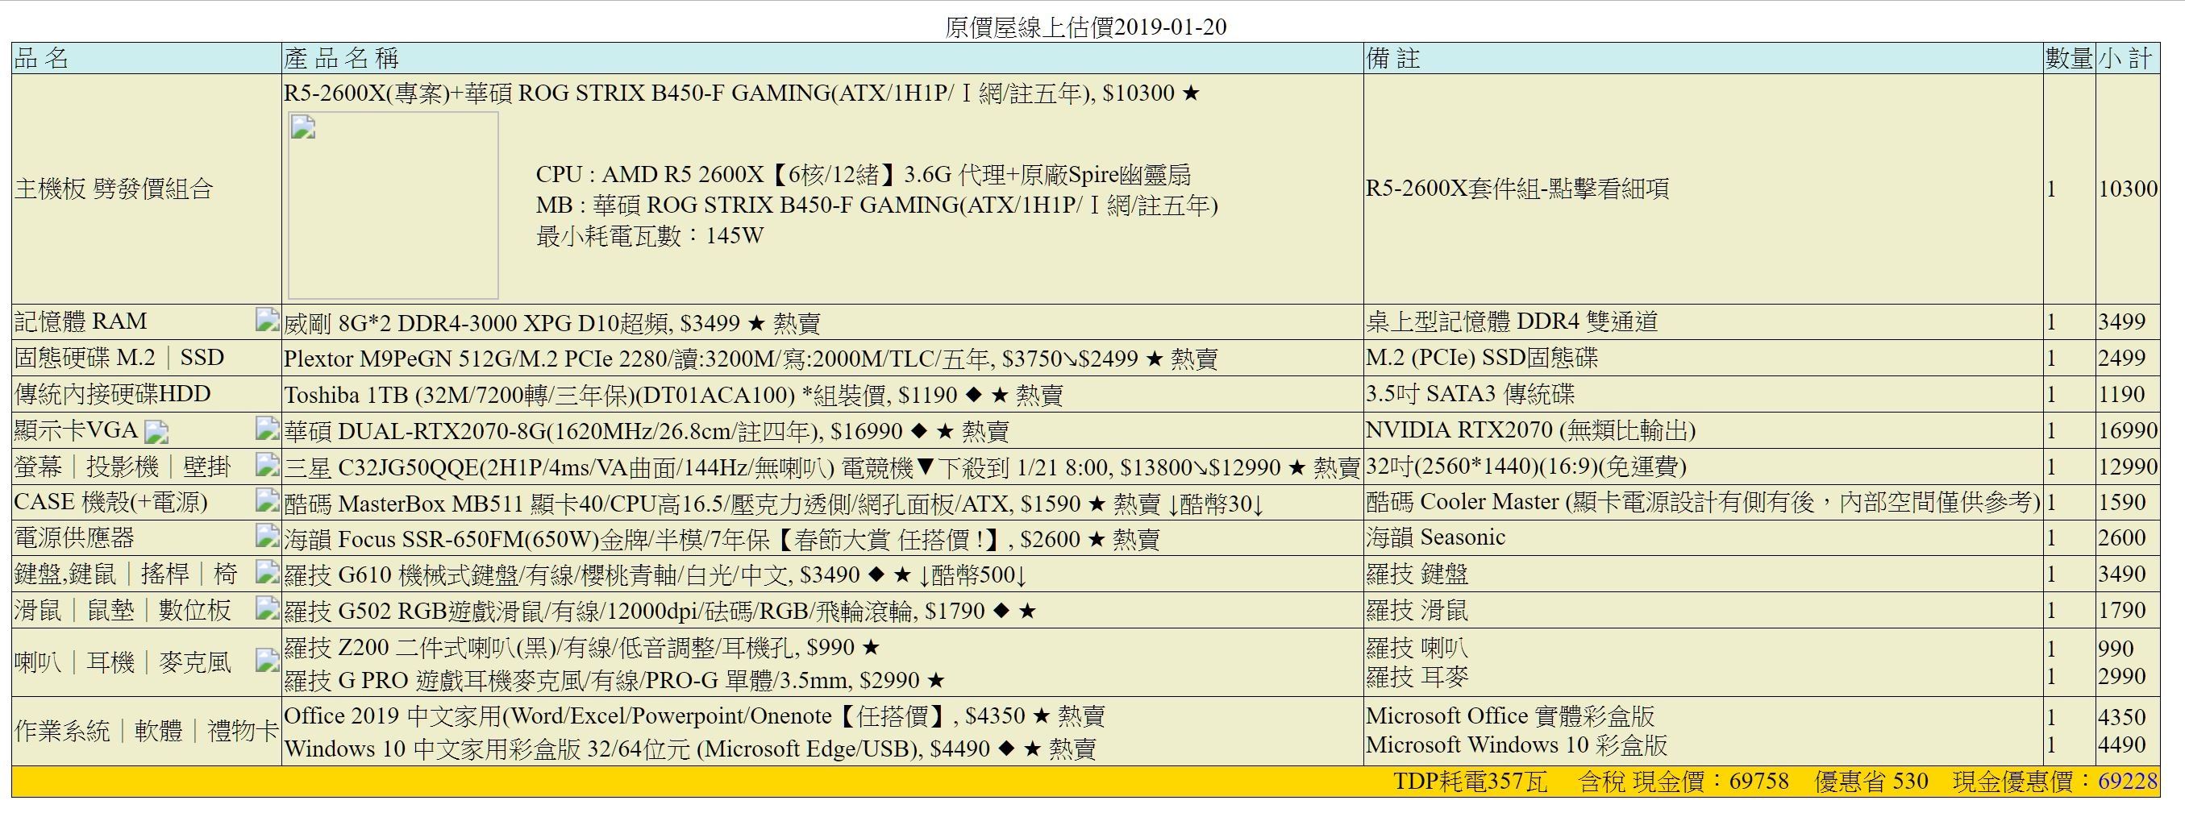
Task: Open the R5-2600X motherboard combo product thumbnail
Action: click(393, 205)
